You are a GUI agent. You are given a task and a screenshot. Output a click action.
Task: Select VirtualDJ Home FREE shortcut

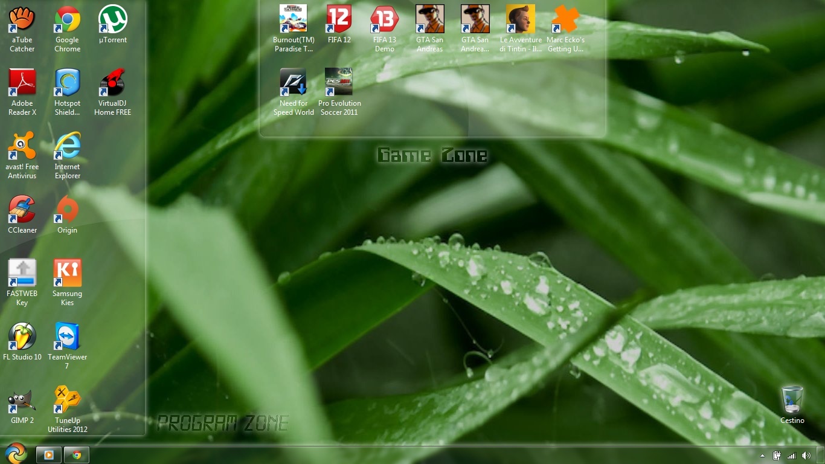[113, 92]
